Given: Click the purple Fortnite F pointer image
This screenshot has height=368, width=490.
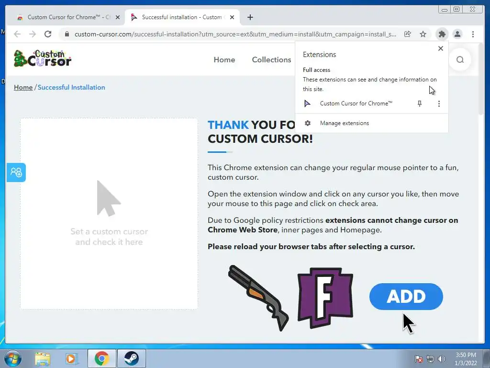Looking at the screenshot, I should (x=325, y=298).
